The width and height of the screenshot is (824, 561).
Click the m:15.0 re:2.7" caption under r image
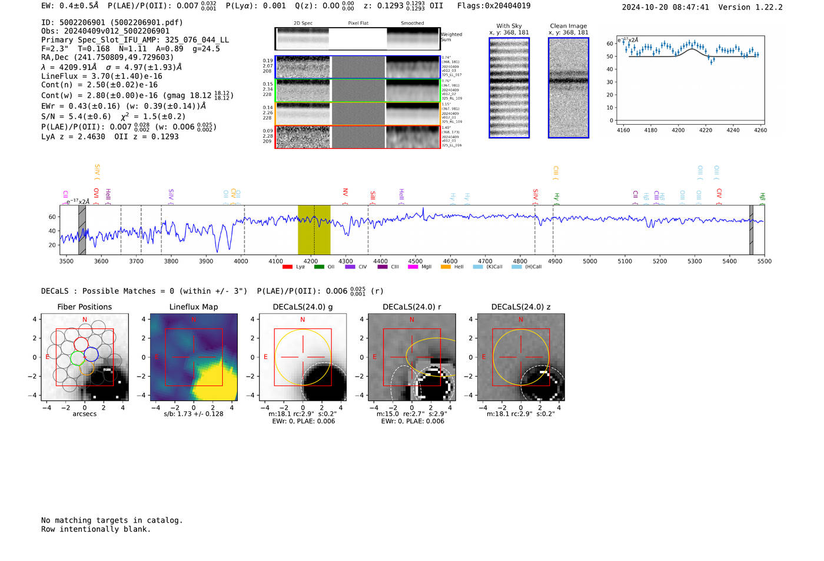[412, 414]
